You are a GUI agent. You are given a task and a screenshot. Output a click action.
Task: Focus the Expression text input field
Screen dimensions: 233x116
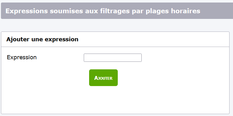(113, 58)
